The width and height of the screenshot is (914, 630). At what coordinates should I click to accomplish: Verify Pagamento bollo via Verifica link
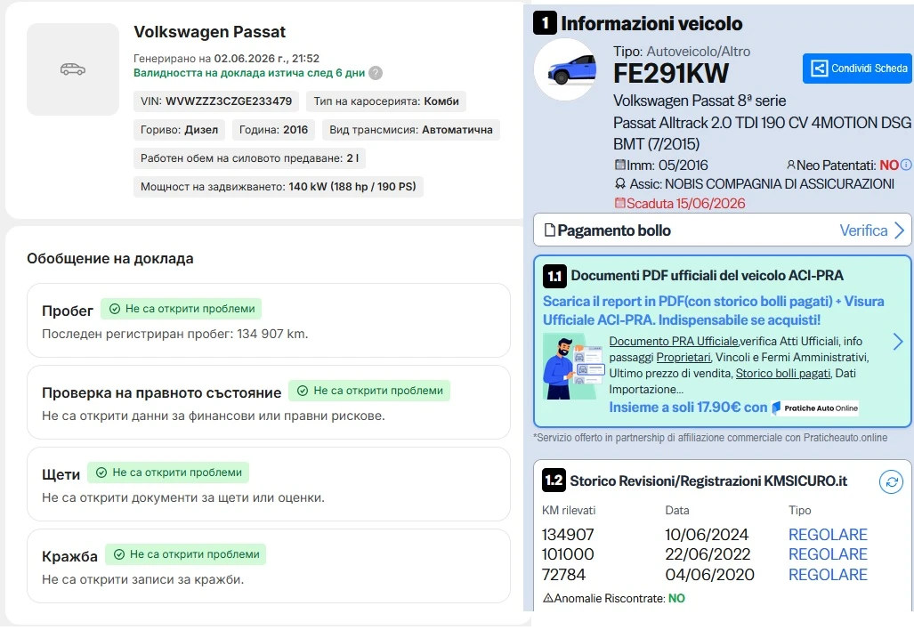click(x=863, y=230)
